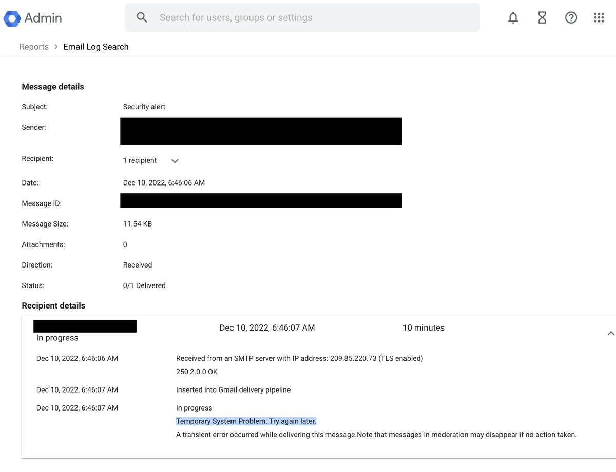Click highlighted Temporary System Problem text

click(x=246, y=421)
